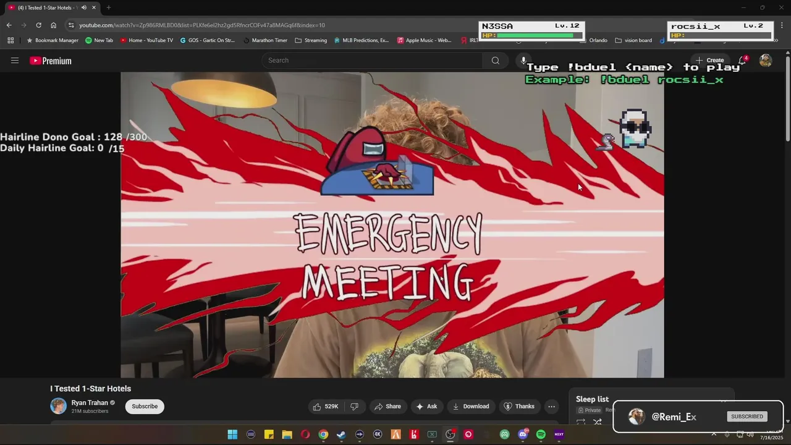
Task: Open the notifications bell
Action: [743, 61]
